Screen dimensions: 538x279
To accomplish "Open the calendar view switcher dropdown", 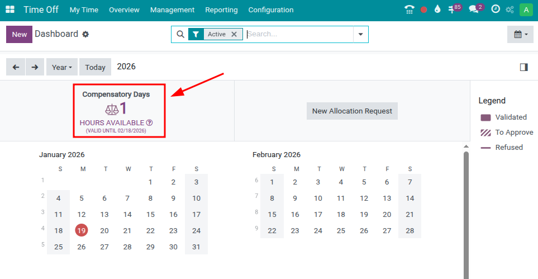I will [x=520, y=34].
